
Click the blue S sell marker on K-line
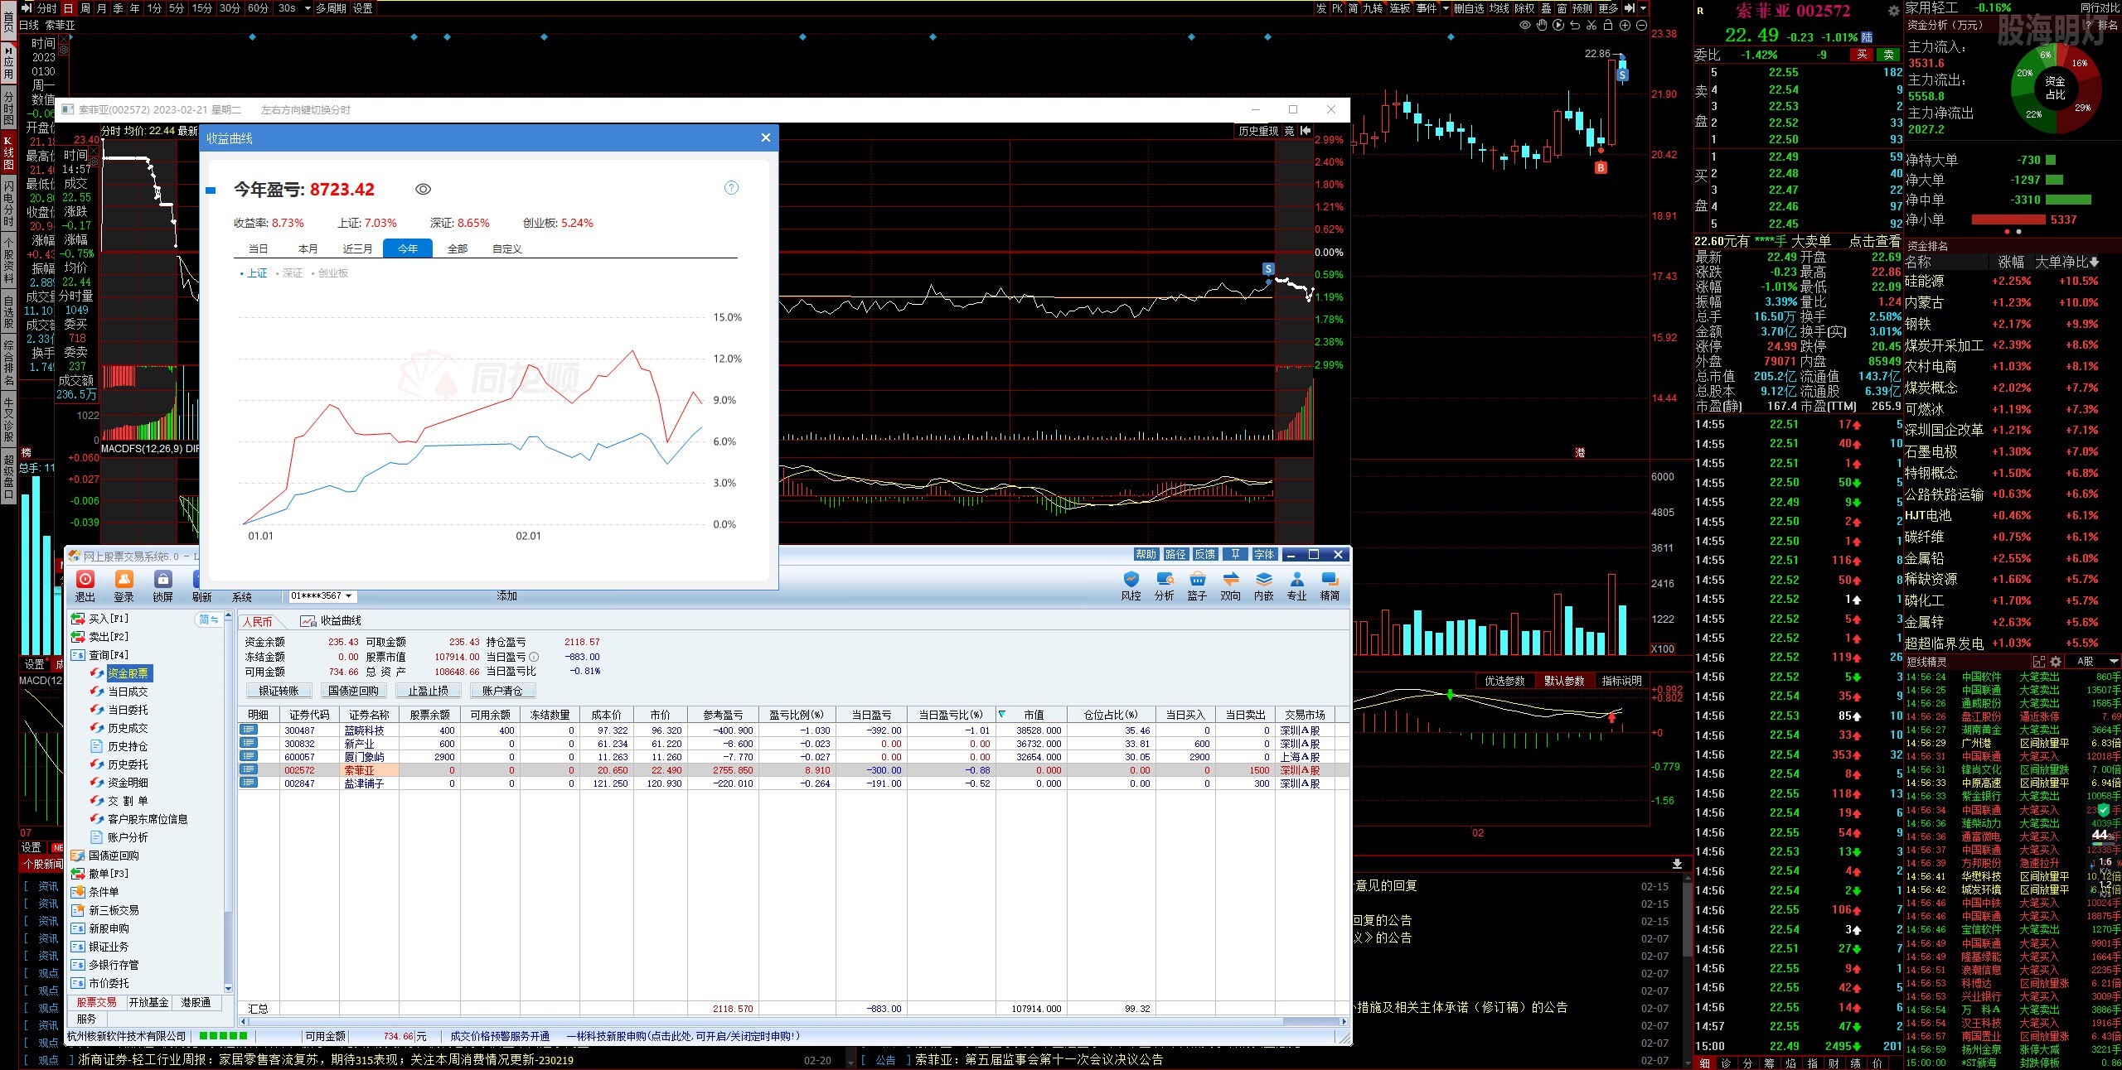point(1622,75)
